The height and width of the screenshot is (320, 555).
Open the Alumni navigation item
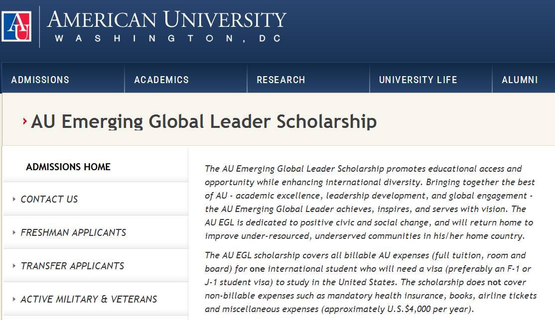click(x=520, y=80)
